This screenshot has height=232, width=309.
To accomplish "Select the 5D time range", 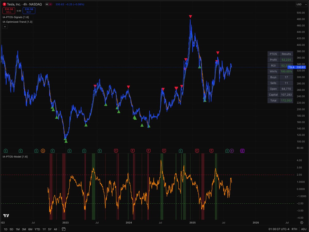I will tap(12, 229).
